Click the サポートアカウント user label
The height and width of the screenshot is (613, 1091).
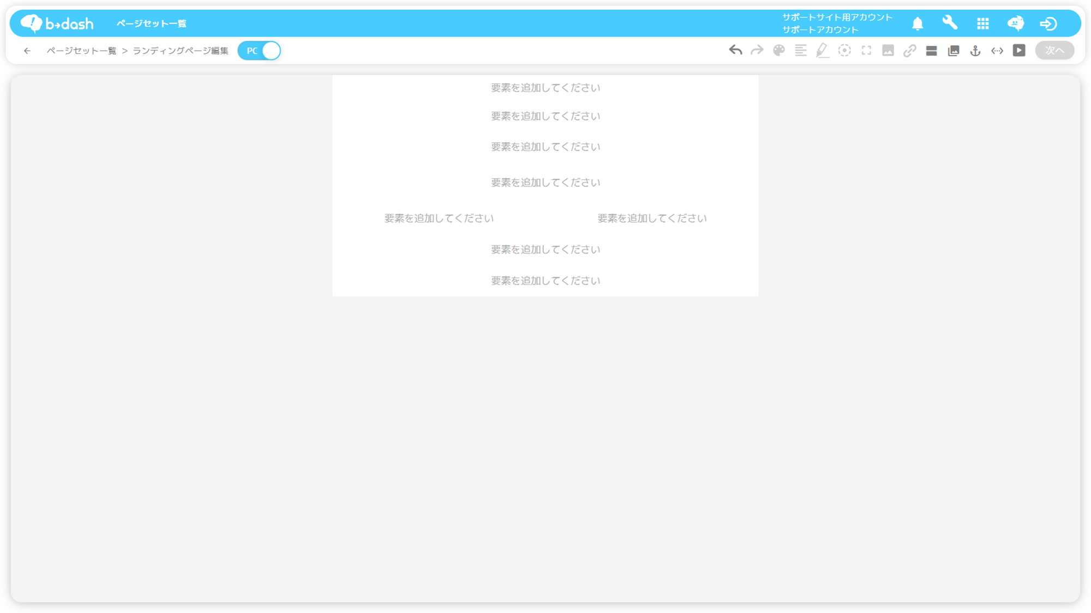(x=820, y=30)
